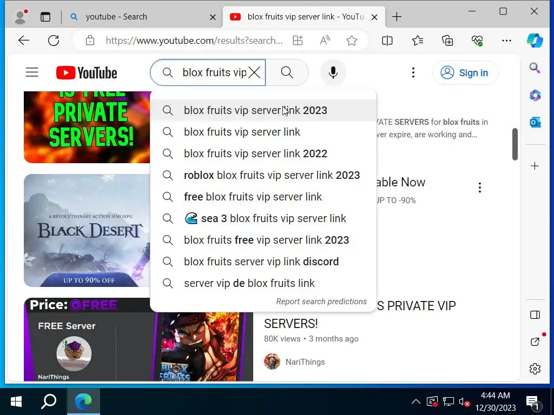Open the PRIVATE SERVERS video thumbnail

(x=87, y=127)
